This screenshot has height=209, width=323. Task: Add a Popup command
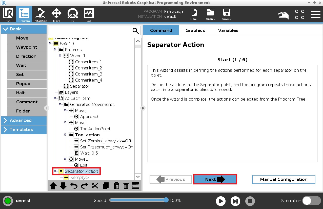pos(27,84)
